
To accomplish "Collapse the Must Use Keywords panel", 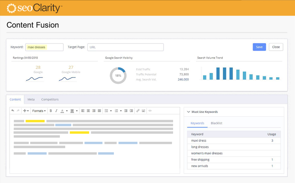I will coord(188,112).
